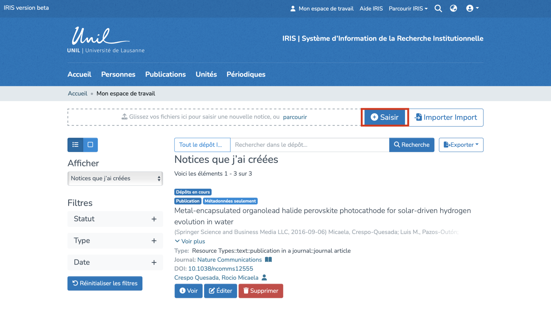This screenshot has width=551, height=313.
Task: Click the Saisir button
Action: click(385, 117)
